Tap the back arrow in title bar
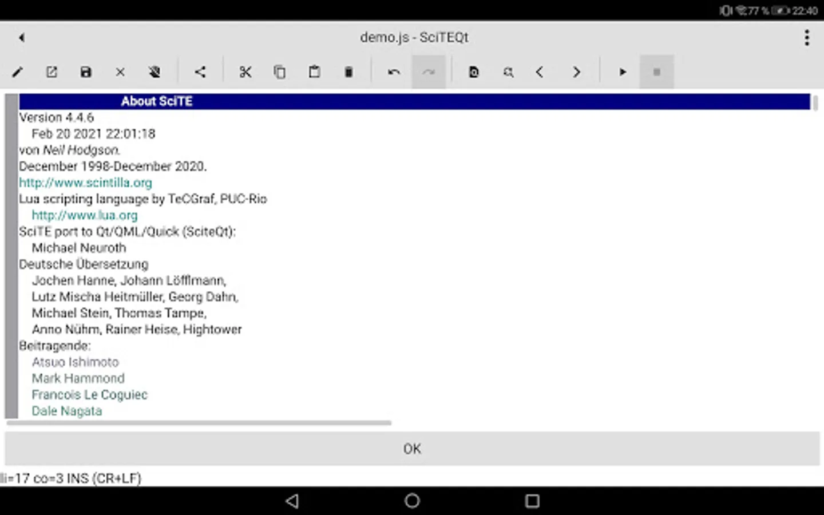The image size is (824, 515). pyautogui.click(x=22, y=38)
